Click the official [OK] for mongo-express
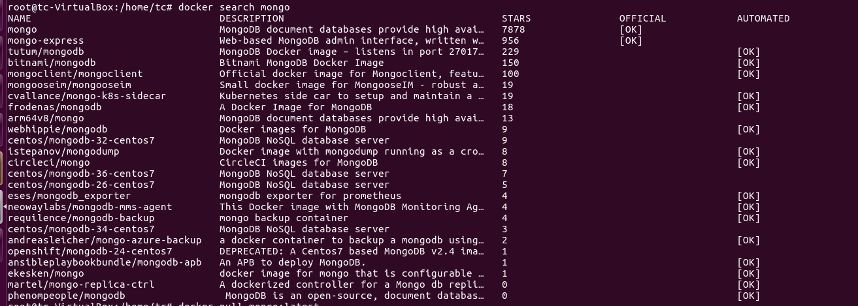The width and height of the screenshot is (858, 306). (x=631, y=40)
